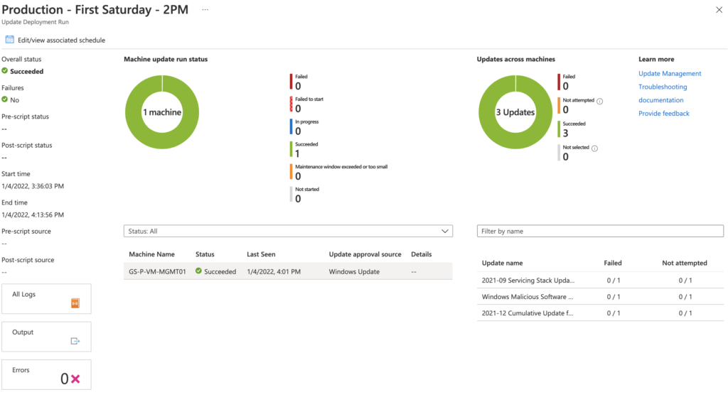Click the green Succeeded check in machine row
The width and height of the screenshot is (728, 402).
pos(199,271)
